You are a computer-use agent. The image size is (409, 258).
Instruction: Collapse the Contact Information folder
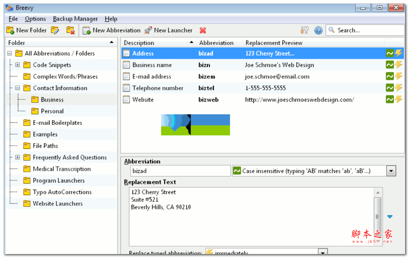(18, 88)
